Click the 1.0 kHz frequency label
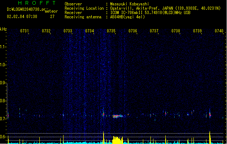The height and width of the screenshot is (144, 227). 3,65
